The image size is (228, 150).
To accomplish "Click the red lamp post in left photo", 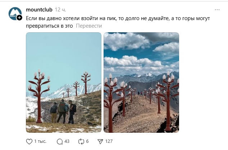I will pos(39,96).
